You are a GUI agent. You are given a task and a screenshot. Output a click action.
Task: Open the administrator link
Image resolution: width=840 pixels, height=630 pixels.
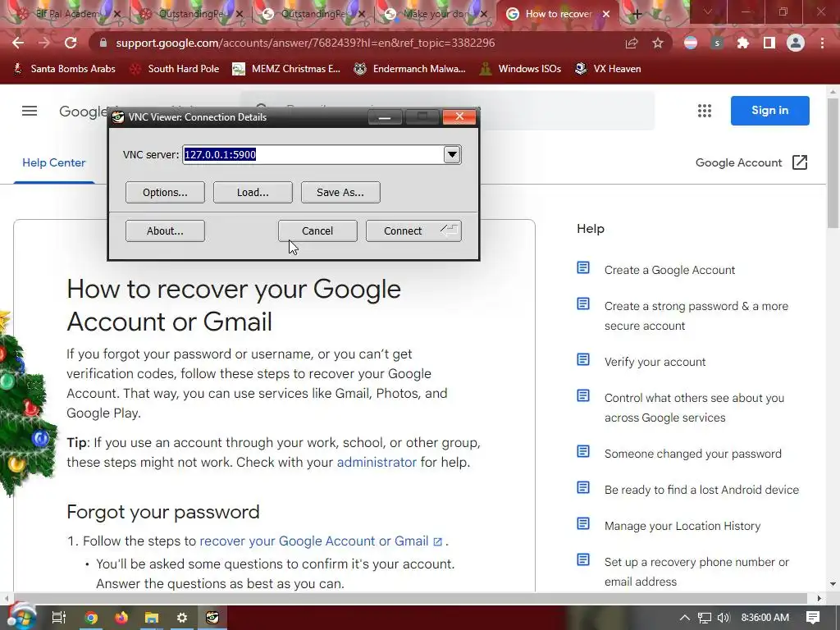tap(377, 463)
